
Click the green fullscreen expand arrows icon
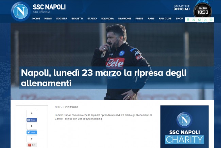coord(194,20)
